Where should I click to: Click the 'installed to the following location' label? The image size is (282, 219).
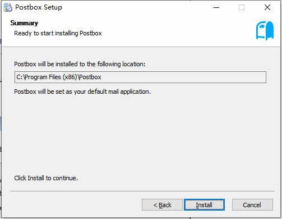click(x=80, y=64)
